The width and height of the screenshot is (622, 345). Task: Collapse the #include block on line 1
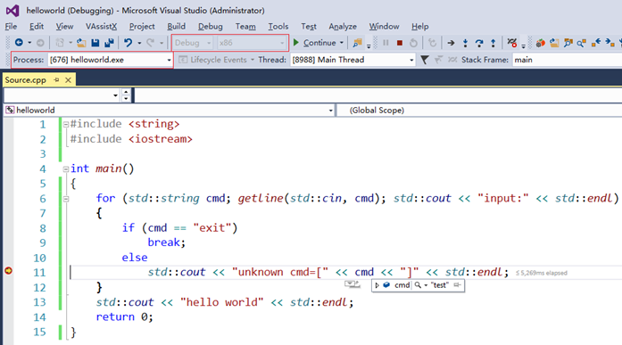pyautogui.click(x=66, y=124)
